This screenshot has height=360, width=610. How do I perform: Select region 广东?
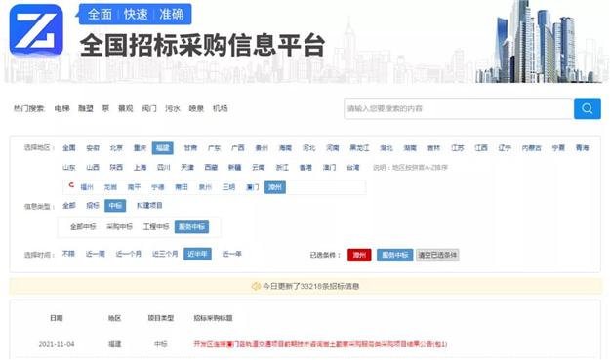(215, 148)
